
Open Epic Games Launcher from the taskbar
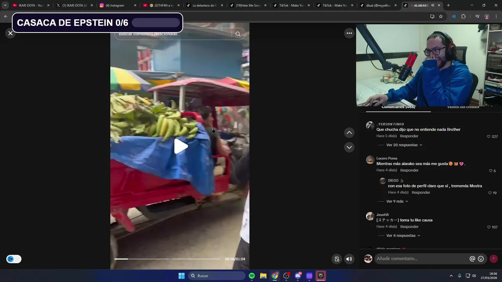click(x=321, y=276)
